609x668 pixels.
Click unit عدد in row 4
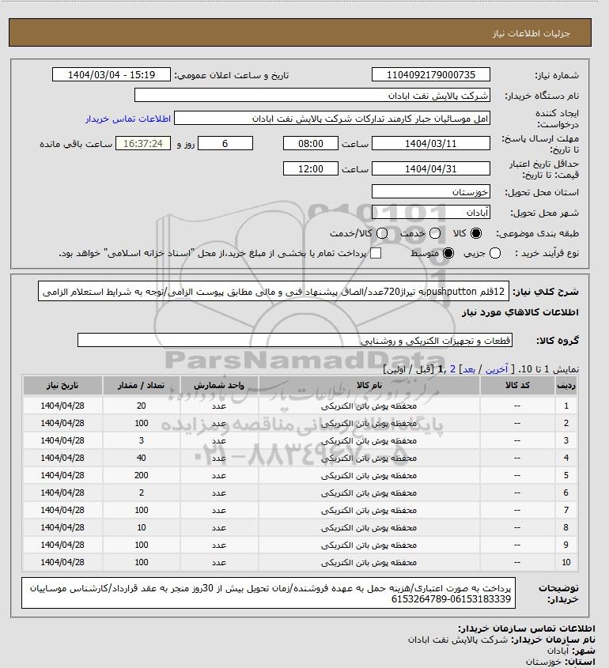219,459
